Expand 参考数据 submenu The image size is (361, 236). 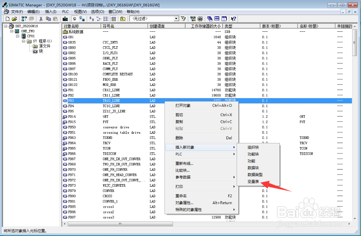click(202, 177)
